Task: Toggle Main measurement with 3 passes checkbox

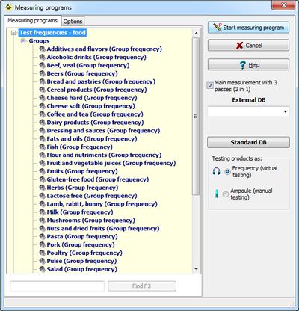Action: click(210, 85)
